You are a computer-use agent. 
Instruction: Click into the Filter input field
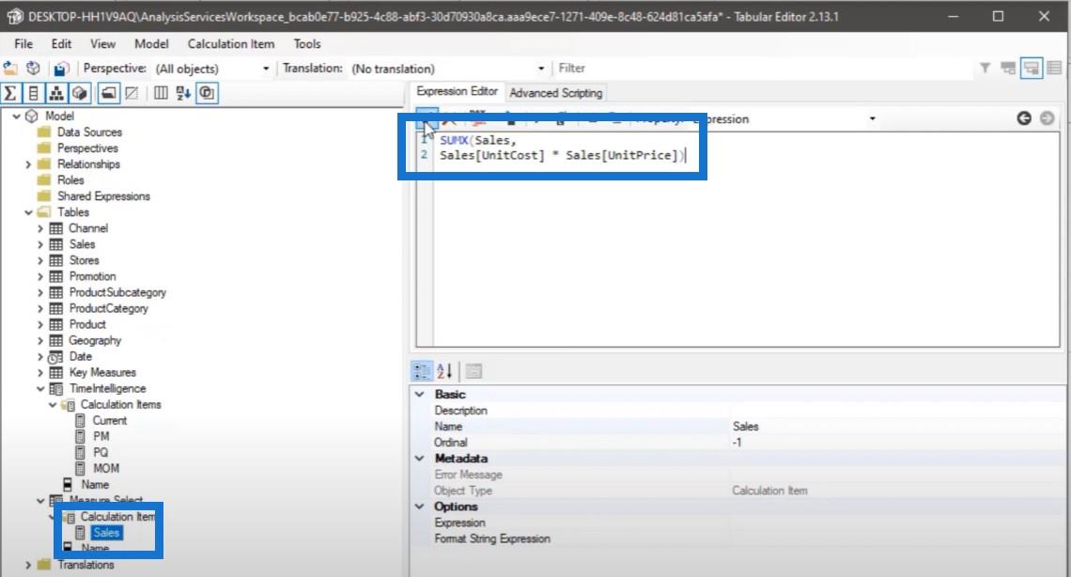click(762, 69)
